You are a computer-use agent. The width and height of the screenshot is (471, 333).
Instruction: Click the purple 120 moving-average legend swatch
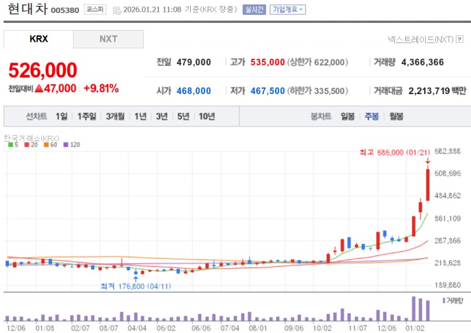point(66,145)
